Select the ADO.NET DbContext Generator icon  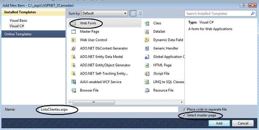click(74, 48)
